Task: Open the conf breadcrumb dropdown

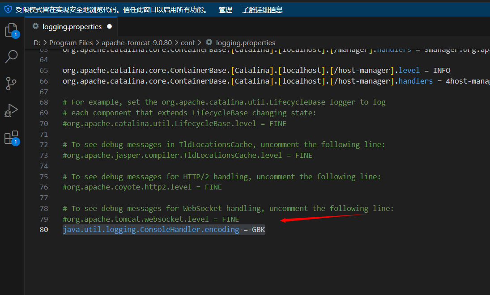Action: (187, 43)
